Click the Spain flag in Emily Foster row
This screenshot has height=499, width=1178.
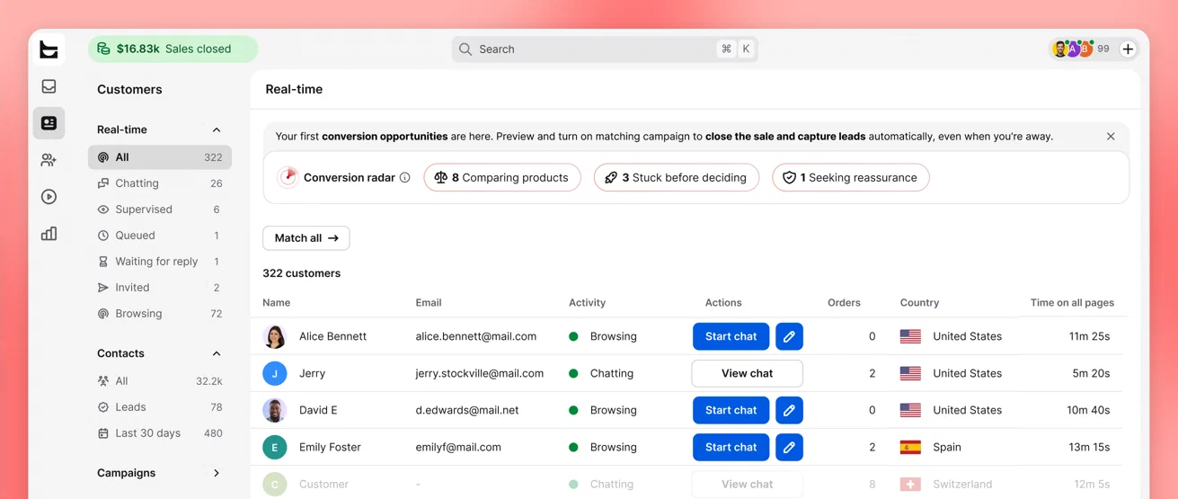pos(910,447)
